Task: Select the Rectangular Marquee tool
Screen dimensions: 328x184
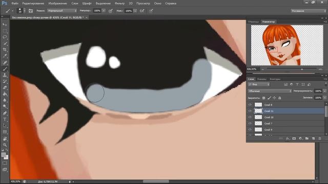Action: (x=5, y=31)
